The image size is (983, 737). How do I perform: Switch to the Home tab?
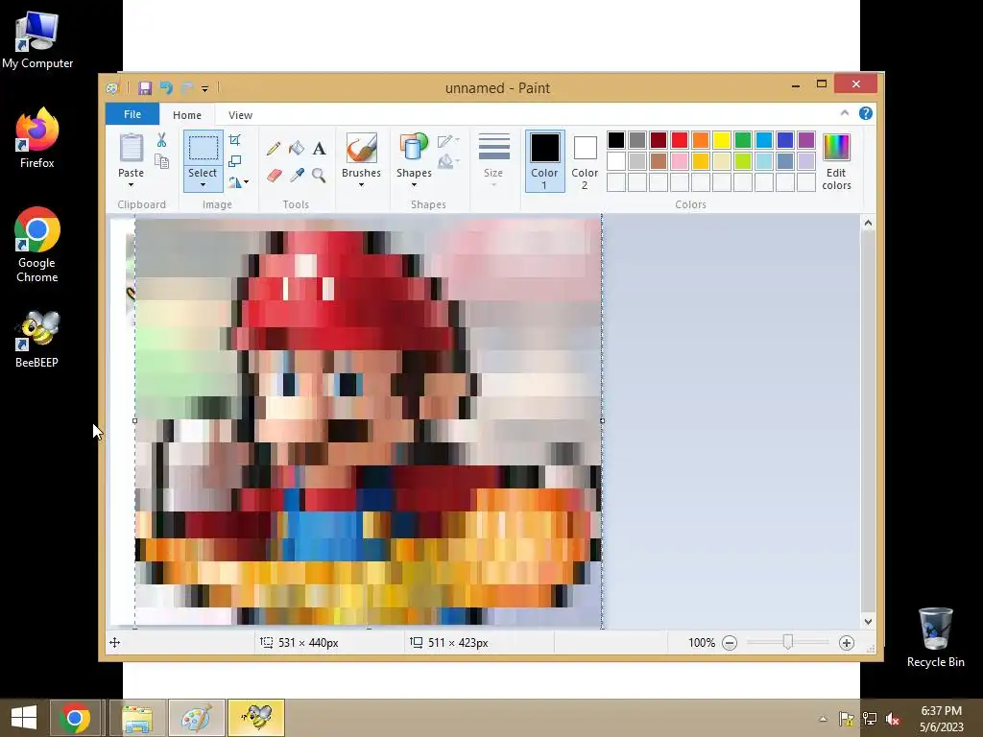(x=187, y=115)
